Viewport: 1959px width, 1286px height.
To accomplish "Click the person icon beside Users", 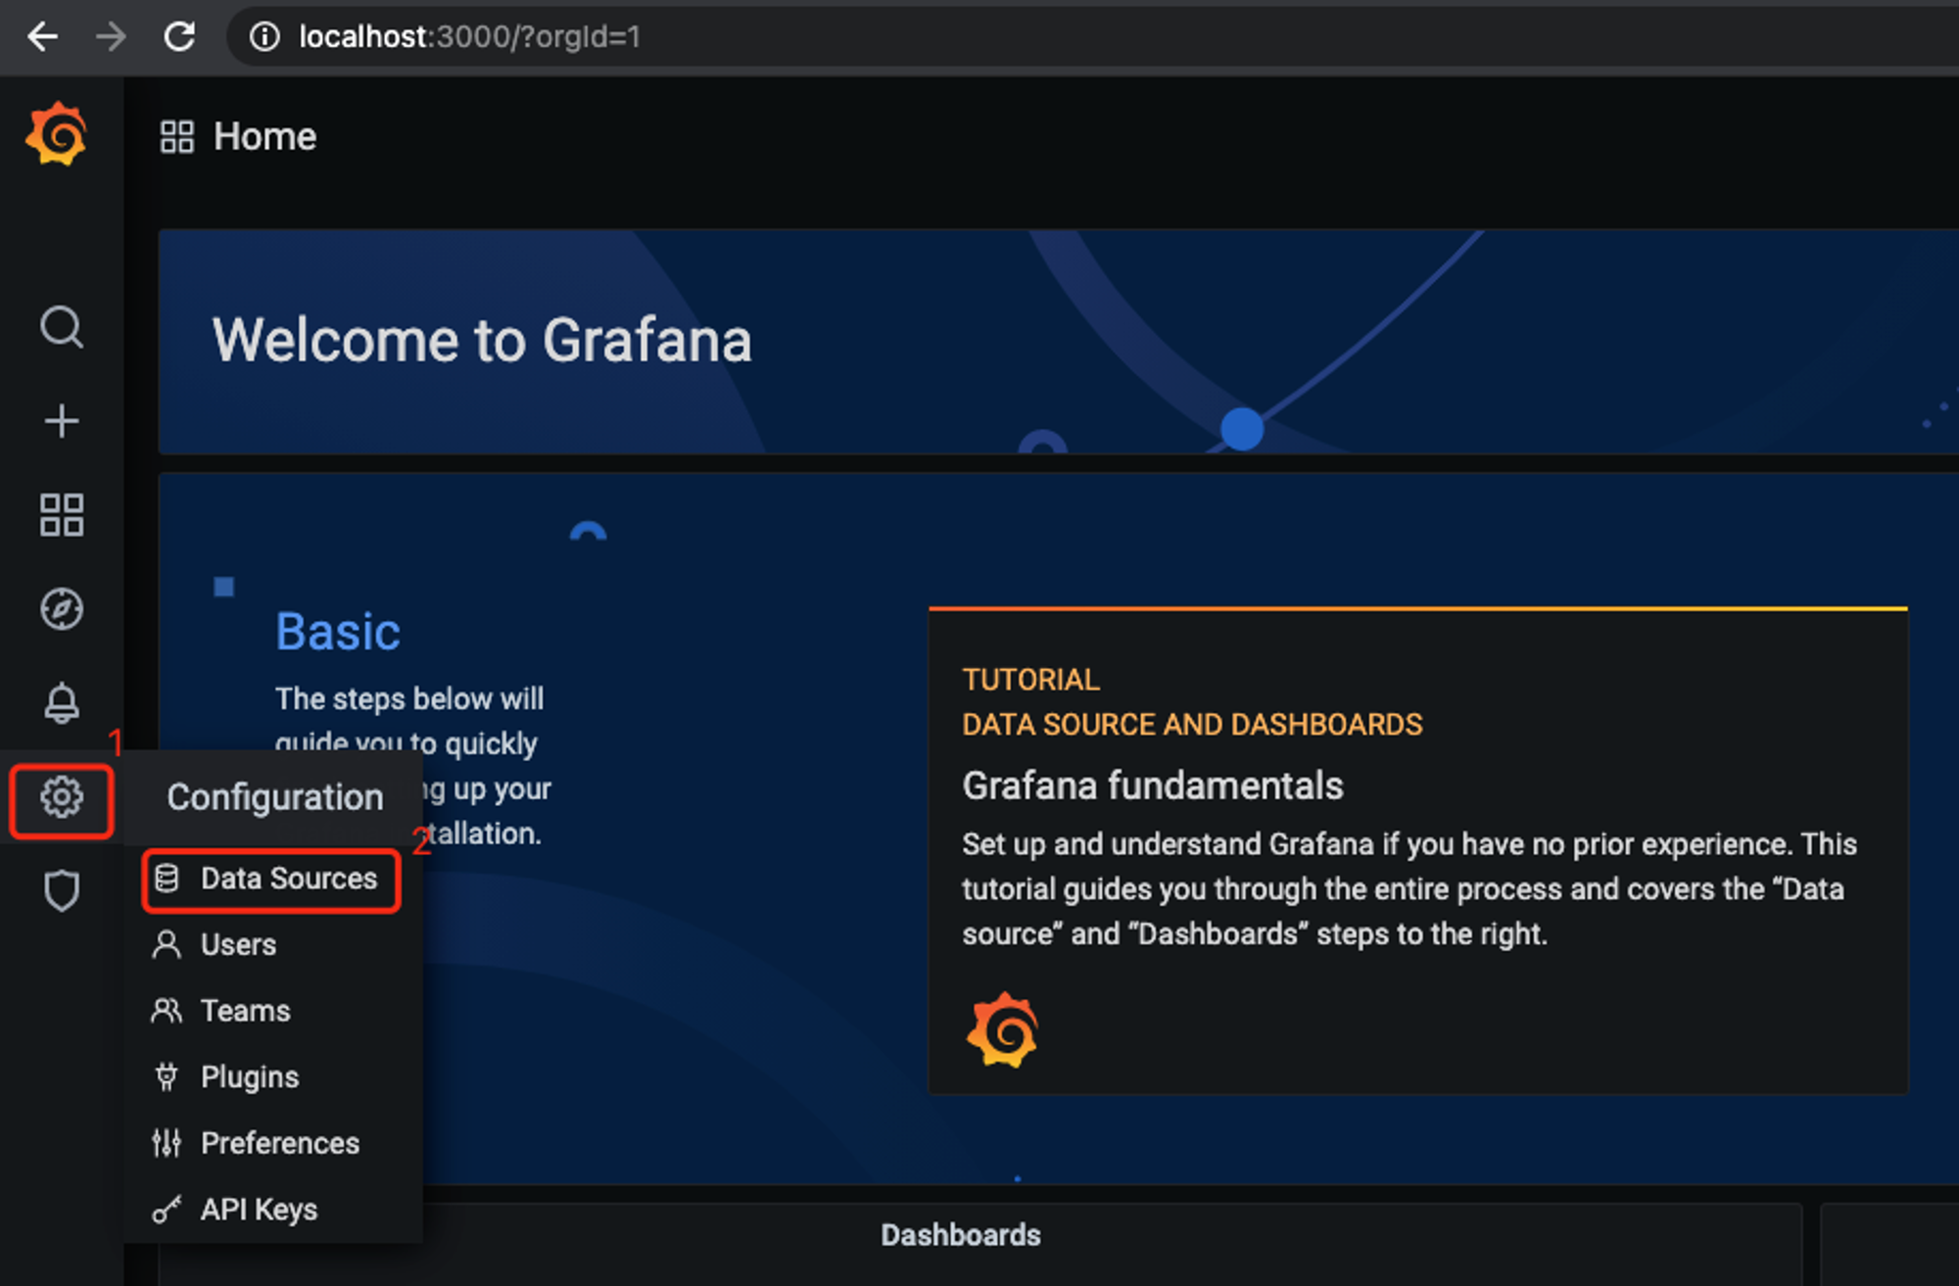I will 167,944.
